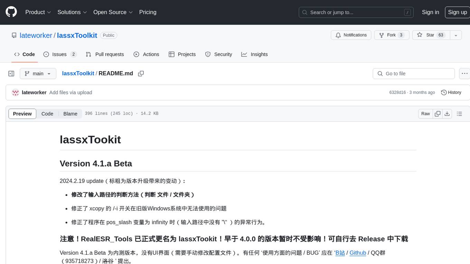The width and height of the screenshot is (470, 264).
Task: Click the '396 lines (245 loc)' file info
Action: tap(109, 114)
